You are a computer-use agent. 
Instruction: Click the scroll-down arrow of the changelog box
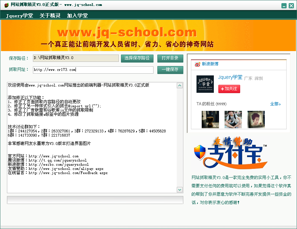(x=180, y=190)
